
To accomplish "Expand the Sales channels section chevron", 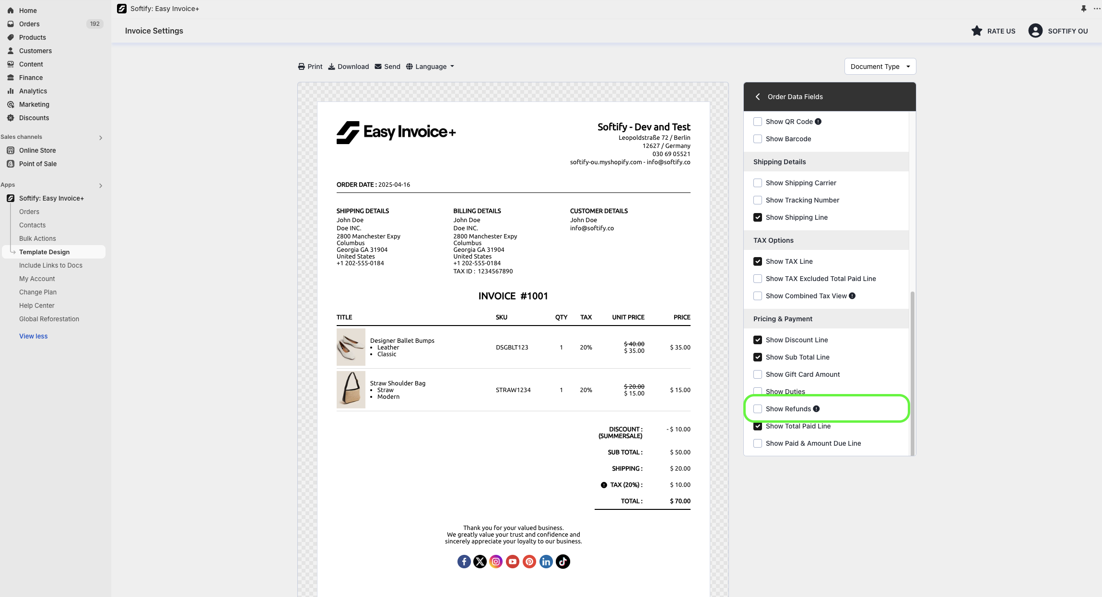I will (x=101, y=137).
